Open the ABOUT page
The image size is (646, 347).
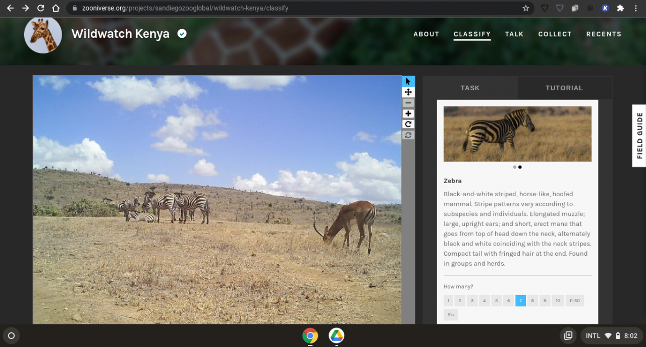(x=426, y=34)
